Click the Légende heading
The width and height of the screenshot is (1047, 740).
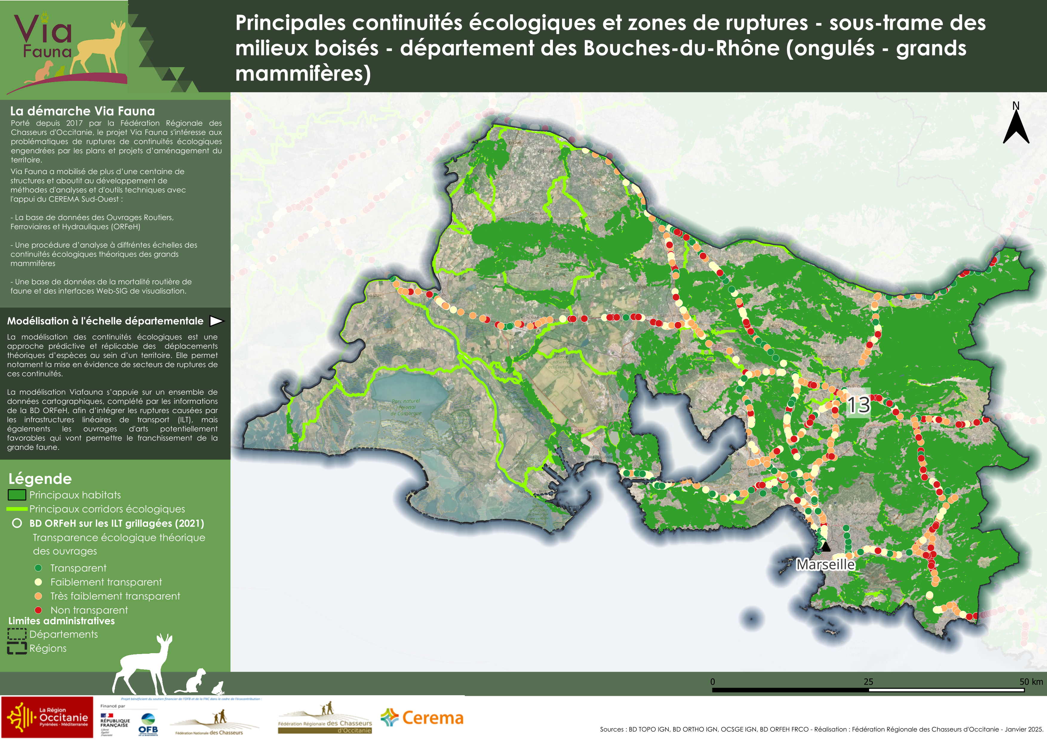pyautogui.click(x=40, y=479)
